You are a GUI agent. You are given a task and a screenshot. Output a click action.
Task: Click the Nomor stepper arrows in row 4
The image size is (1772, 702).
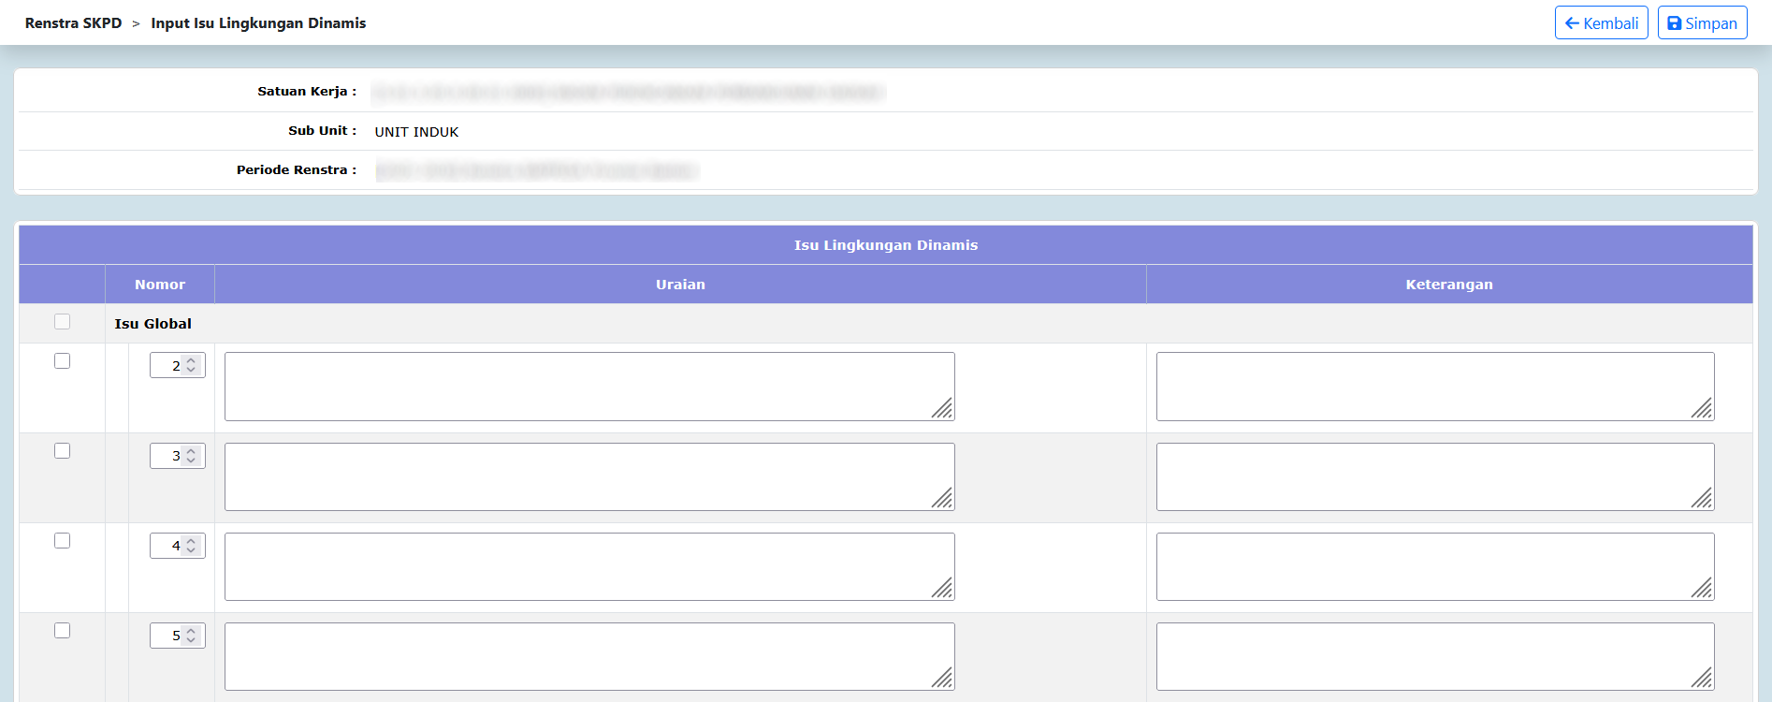tap(191, 546)
